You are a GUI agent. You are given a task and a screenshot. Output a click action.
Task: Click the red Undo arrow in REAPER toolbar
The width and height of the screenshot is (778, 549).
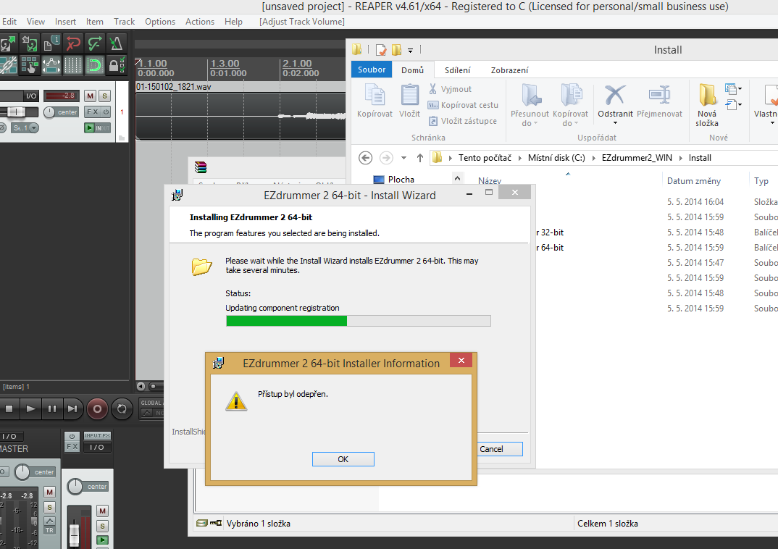click(73, 43)
